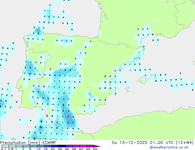This screenshot has width=195, height=150.
Task: Click the '21..00 UTC' time text
Action: 161,143
